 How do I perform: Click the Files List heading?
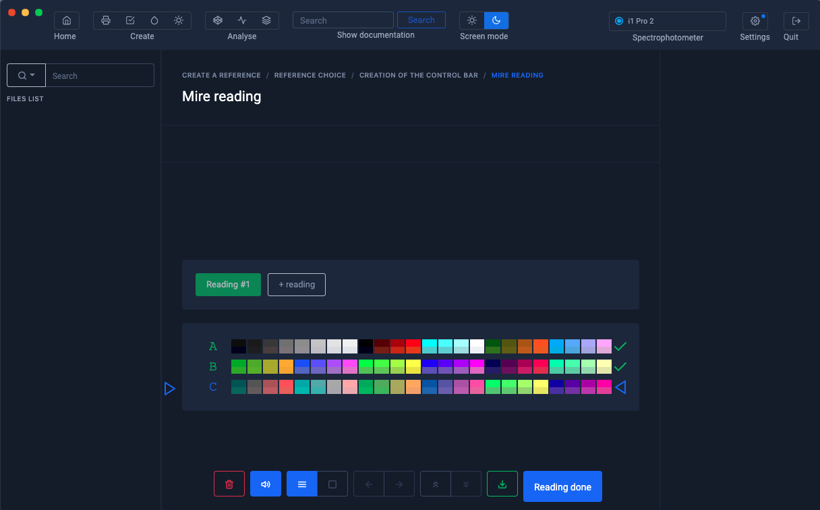tap(25, 99)
